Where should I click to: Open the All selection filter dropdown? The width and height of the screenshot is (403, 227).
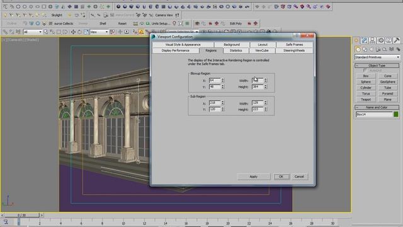(33, 32)
